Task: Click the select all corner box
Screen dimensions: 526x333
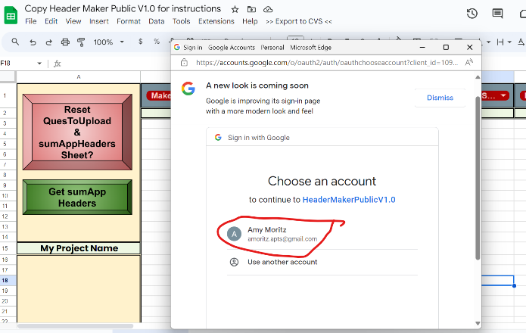Action: (8, 76)
